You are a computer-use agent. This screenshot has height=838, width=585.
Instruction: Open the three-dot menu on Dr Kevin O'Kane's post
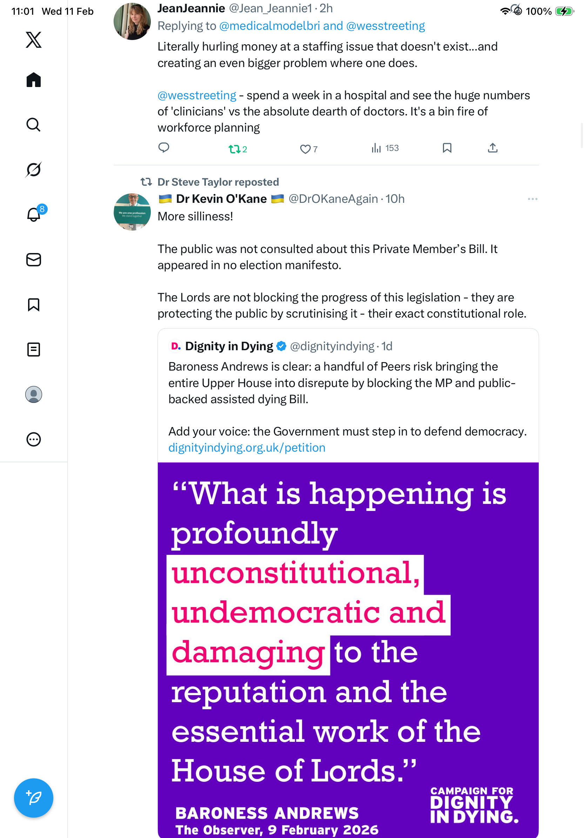pyautogui.click(x=532, y=199)
